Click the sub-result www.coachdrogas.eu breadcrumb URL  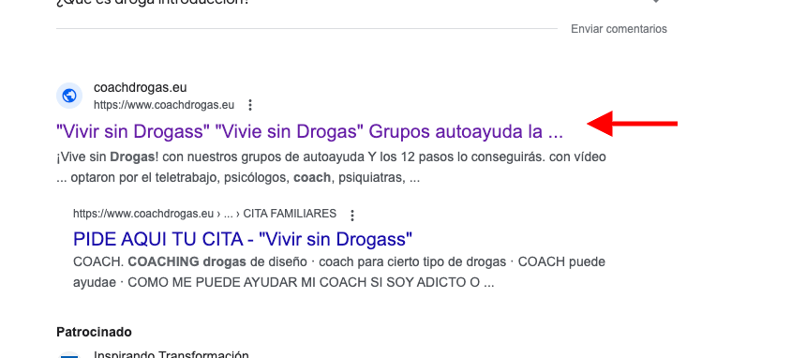(142, 214)
